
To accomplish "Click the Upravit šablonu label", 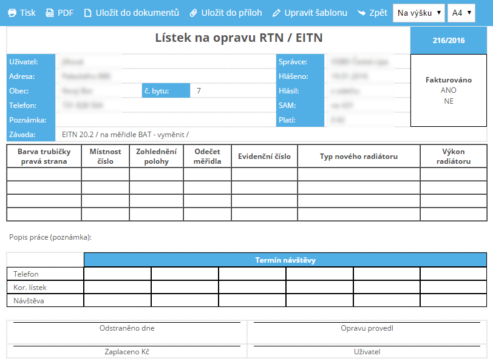I will point(316,13).
